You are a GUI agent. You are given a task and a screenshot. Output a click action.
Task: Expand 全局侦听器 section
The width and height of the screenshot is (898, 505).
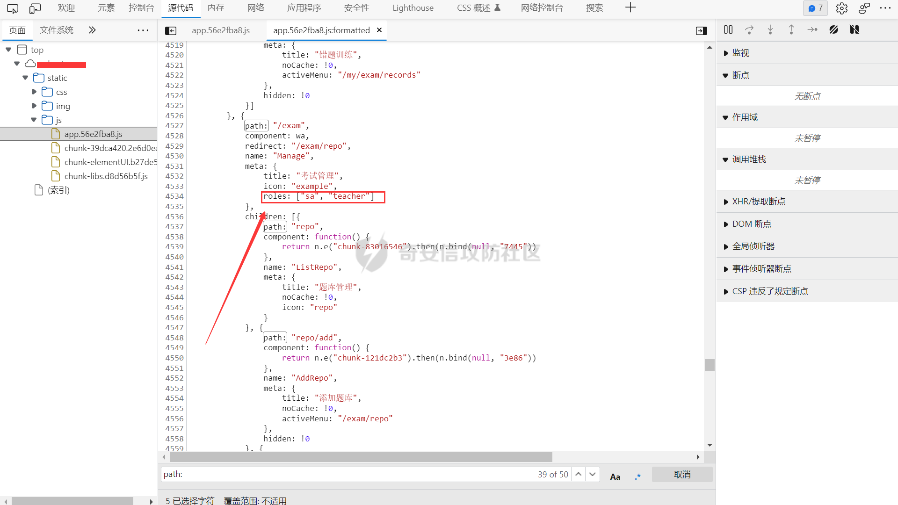tap(807, 246)
